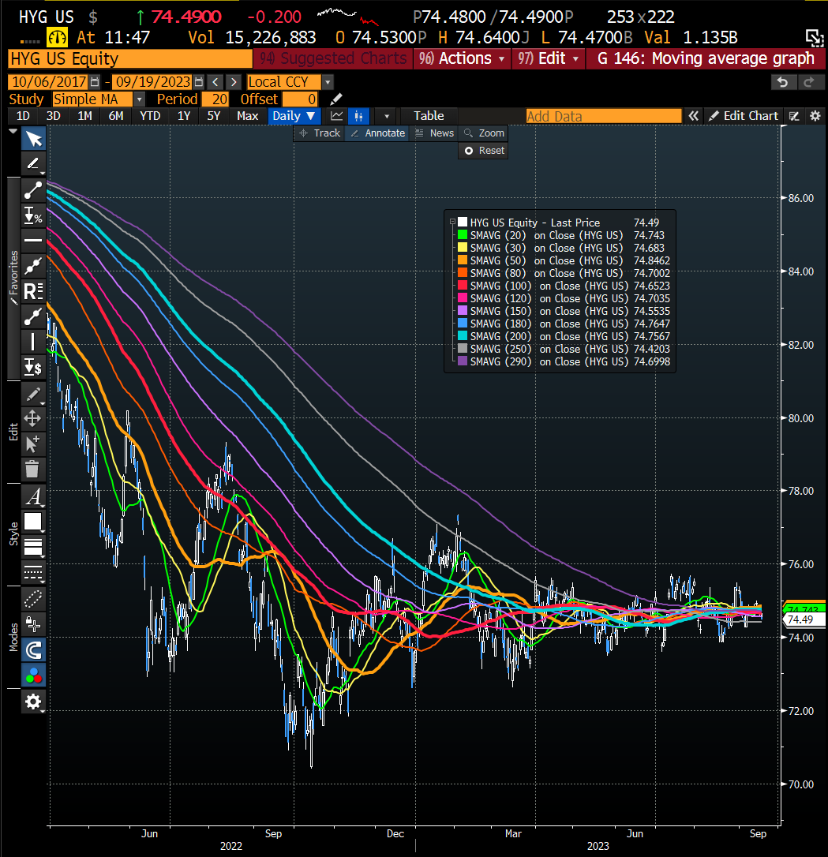Screen dimensions: 828x857
Task: Select the 5Y range tab
Action: [213, 116]
